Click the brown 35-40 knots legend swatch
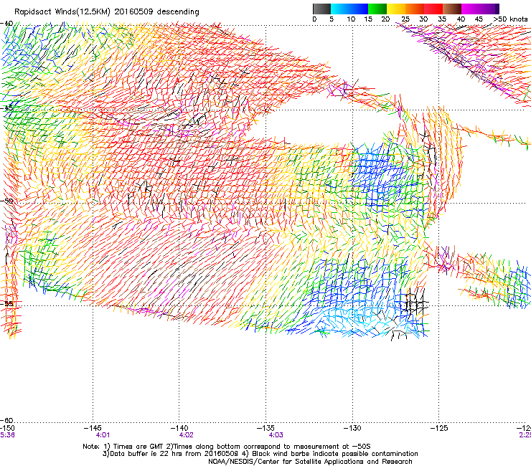The image size is (531, 466). click(x=452, y=9)
